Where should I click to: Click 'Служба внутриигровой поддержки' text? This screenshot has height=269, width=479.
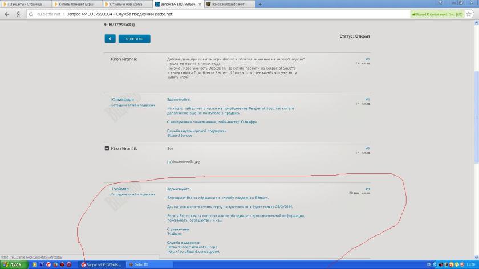point(197,131)
